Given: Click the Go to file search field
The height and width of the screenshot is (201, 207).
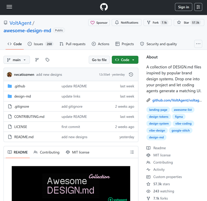Looking at the screenshot, I should [x=99, y=60].
